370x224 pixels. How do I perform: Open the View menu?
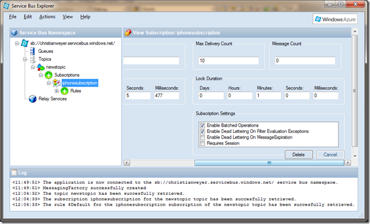click(67, 17)
